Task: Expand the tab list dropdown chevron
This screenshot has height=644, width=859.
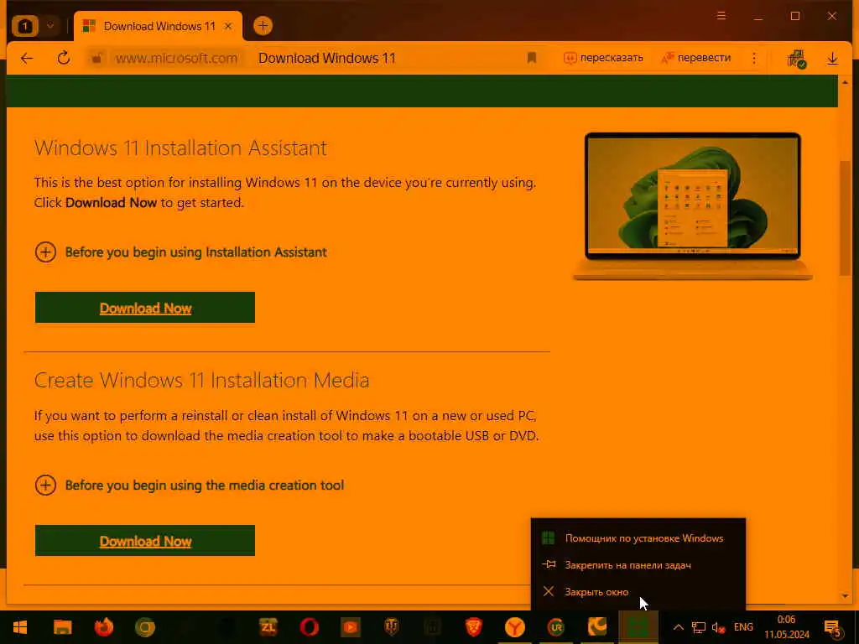Action: pos(49,26)
